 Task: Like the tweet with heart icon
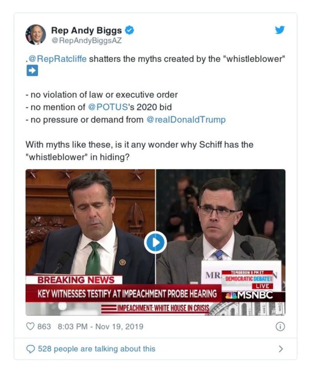(30, 326)
